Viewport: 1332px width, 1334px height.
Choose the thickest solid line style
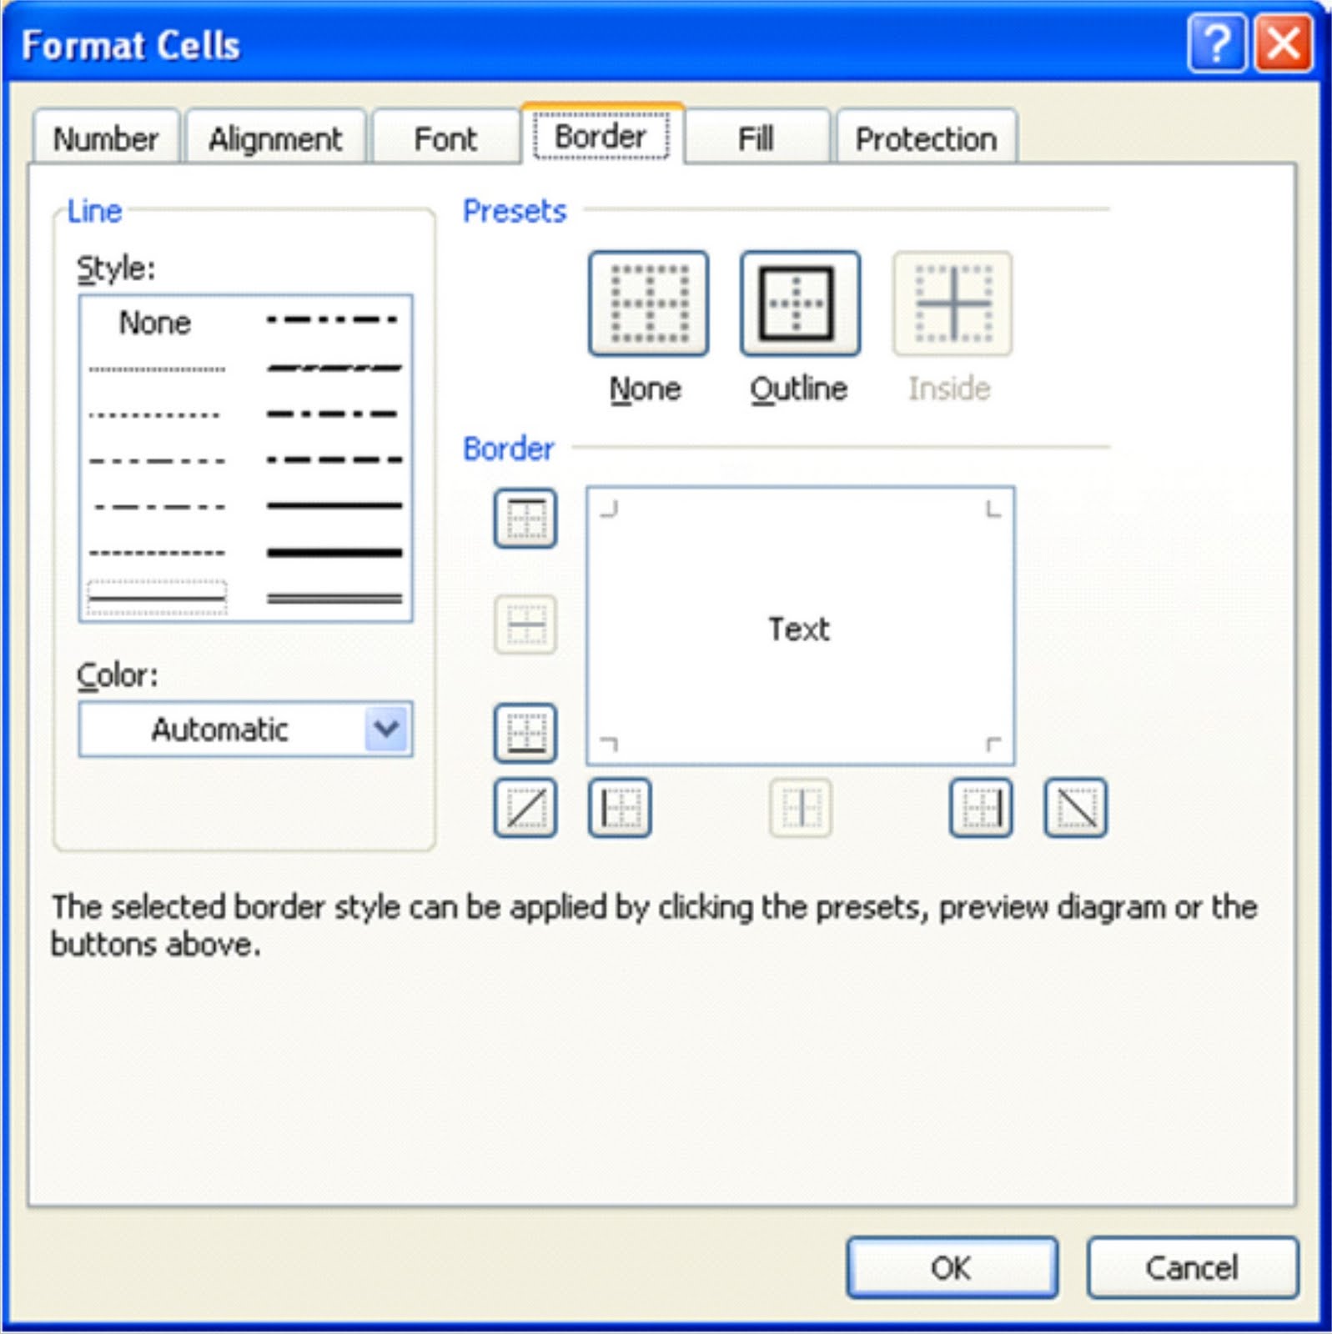pos(334,552)
